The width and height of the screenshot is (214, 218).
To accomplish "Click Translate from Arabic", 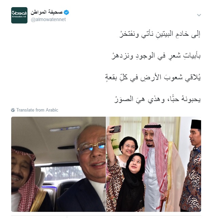I will coord(37,110).
